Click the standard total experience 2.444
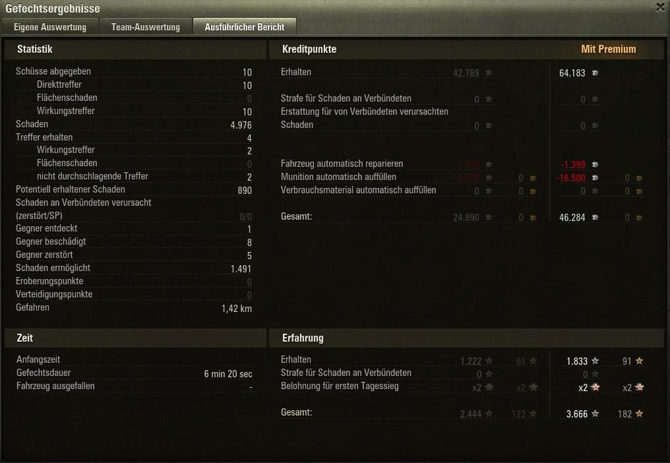 click(471, 414)
